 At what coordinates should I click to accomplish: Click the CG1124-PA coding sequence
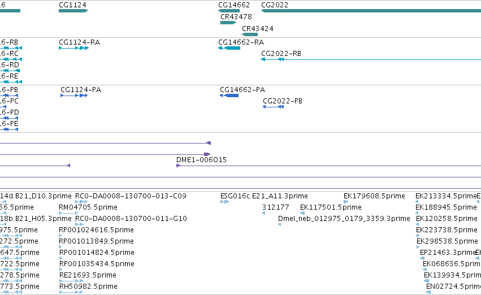pyautogui.click(x=74, y=96)
